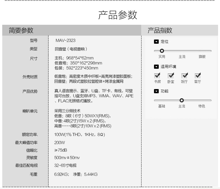Collapse the 功能 section arrow
Image resolution: width=220 pixels, height=189 pixels.
click(156, 91)
